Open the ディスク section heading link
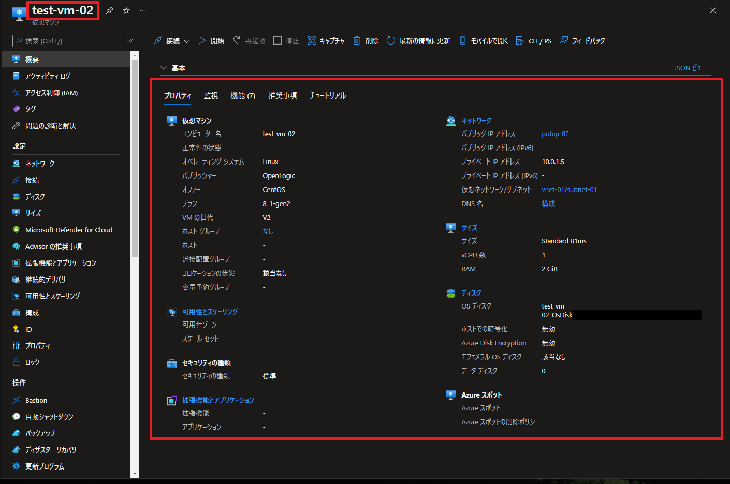Screen dimensions: 730x484 pos(471,293)
